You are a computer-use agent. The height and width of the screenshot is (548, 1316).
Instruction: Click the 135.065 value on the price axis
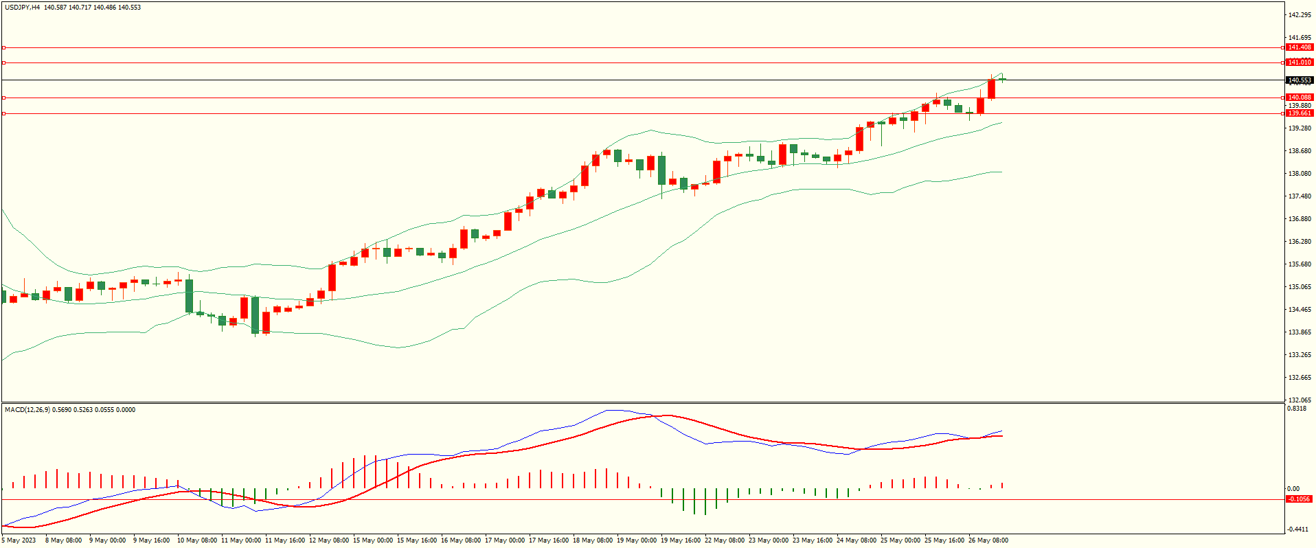point(1300,287)
